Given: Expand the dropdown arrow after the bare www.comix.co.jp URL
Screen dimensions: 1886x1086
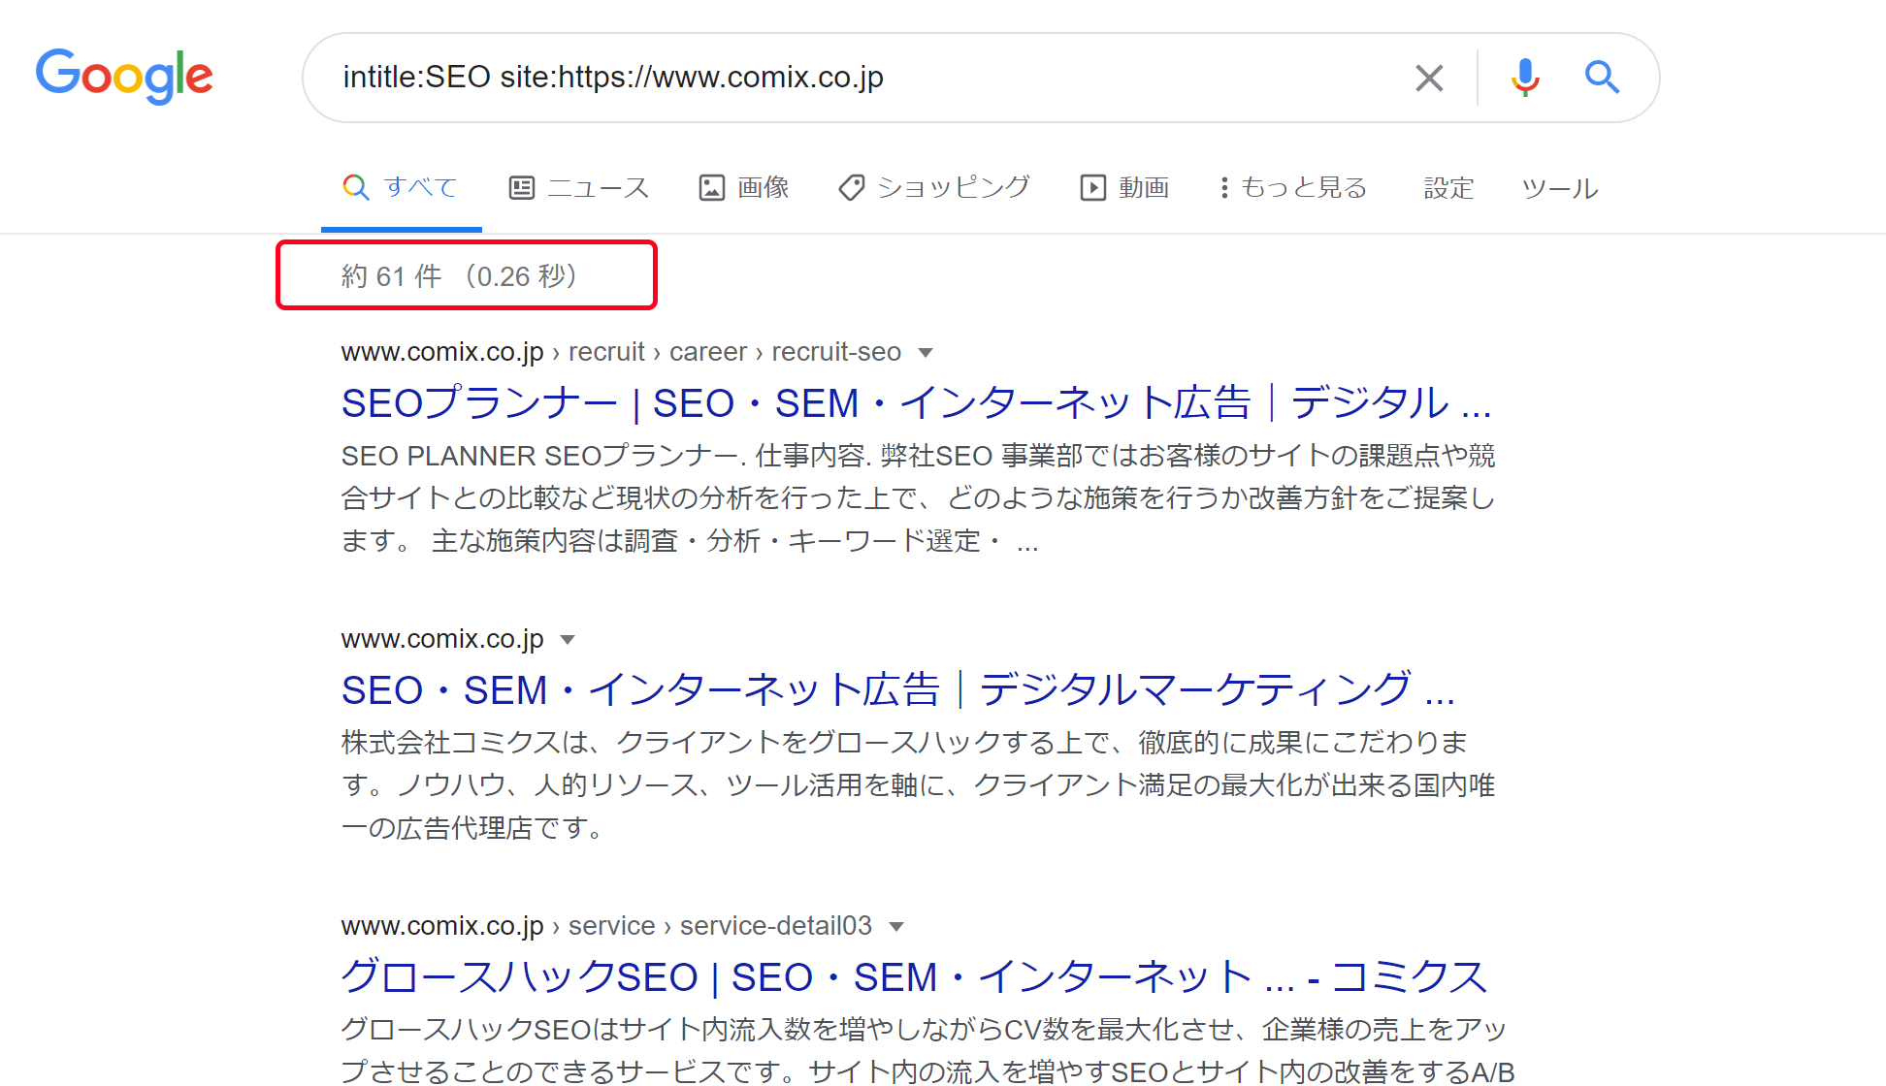Looking at the screenshot, I should pyautogui.click(x=569, y=640).
